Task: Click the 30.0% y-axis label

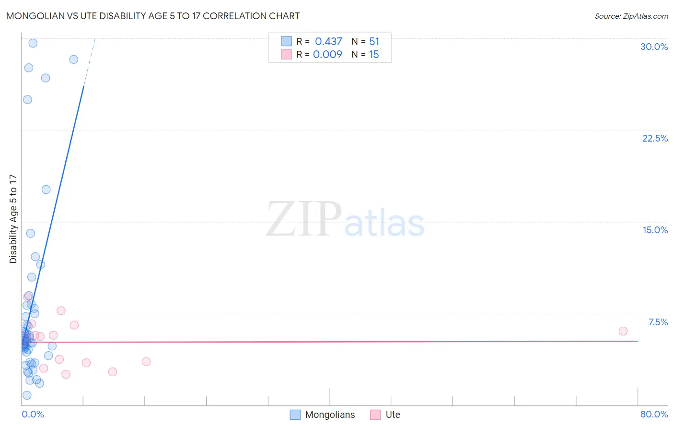Action: pyautogui.click(x=654, y=47)
